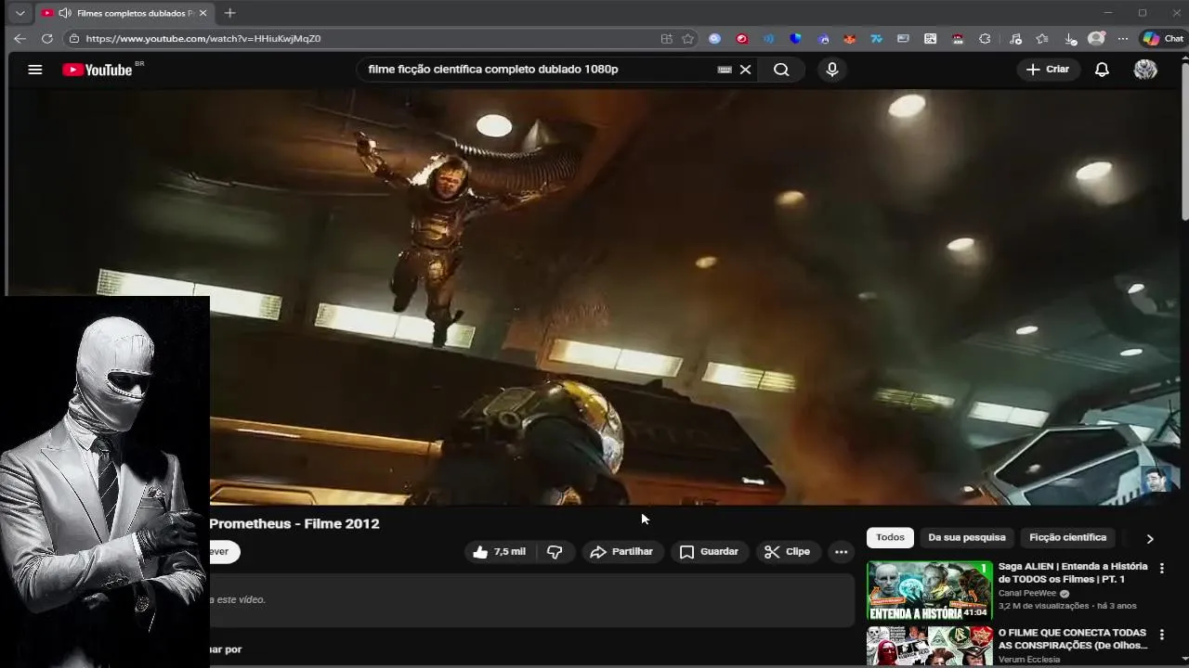Run search with magnifying glass button
Screen dimensions: 1189x668
pos(781,70)
